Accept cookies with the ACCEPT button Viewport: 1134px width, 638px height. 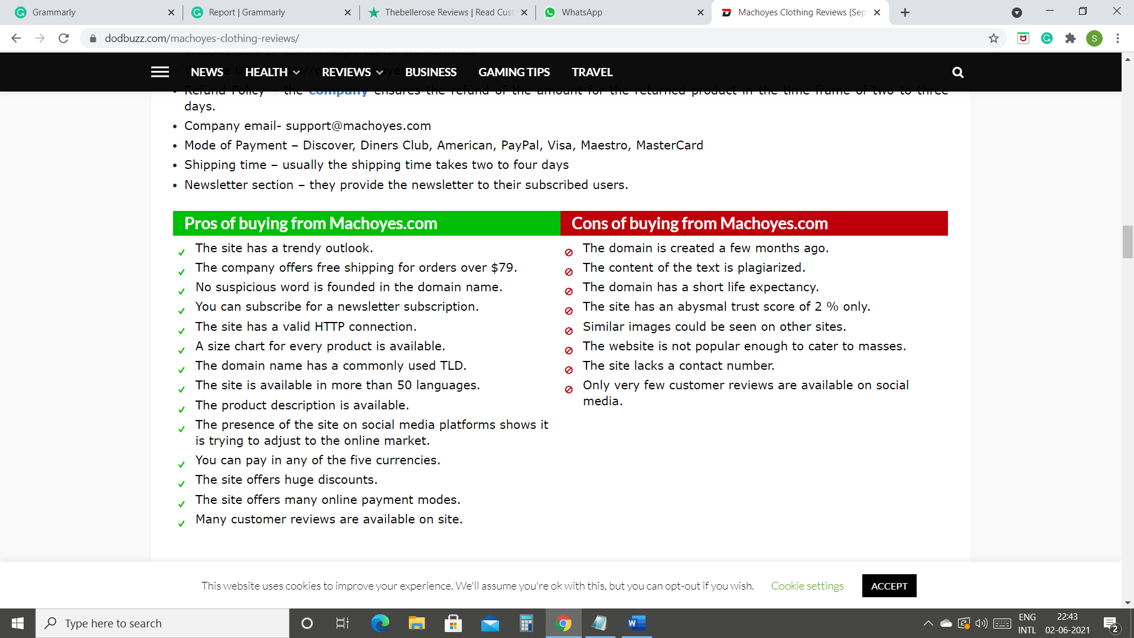(889, 586)
